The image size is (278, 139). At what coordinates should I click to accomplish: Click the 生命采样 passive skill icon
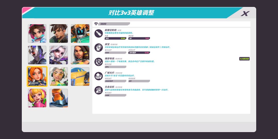point(99,90)
